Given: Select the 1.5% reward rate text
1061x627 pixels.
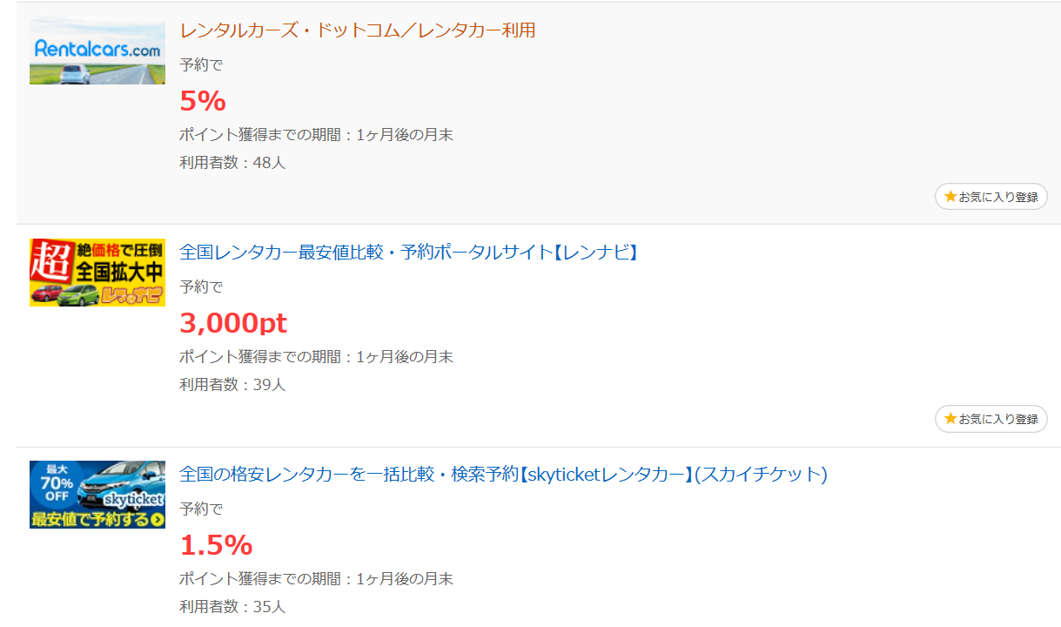Looking at the screenshot, I should click(x=216, y=545).
